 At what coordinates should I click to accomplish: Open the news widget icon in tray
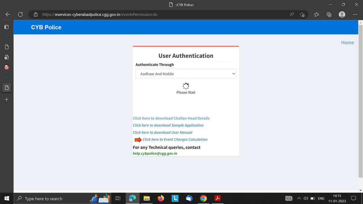point(289,199)
